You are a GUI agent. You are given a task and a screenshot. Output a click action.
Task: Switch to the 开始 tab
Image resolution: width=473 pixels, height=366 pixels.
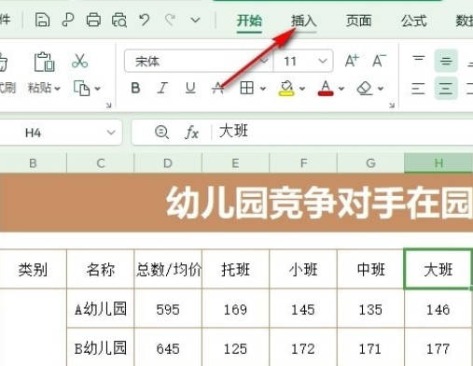click(x=249, y=21)
